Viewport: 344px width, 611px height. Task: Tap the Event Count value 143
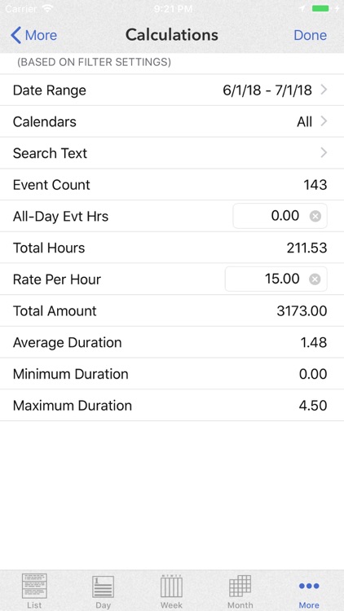click(315, 185)
